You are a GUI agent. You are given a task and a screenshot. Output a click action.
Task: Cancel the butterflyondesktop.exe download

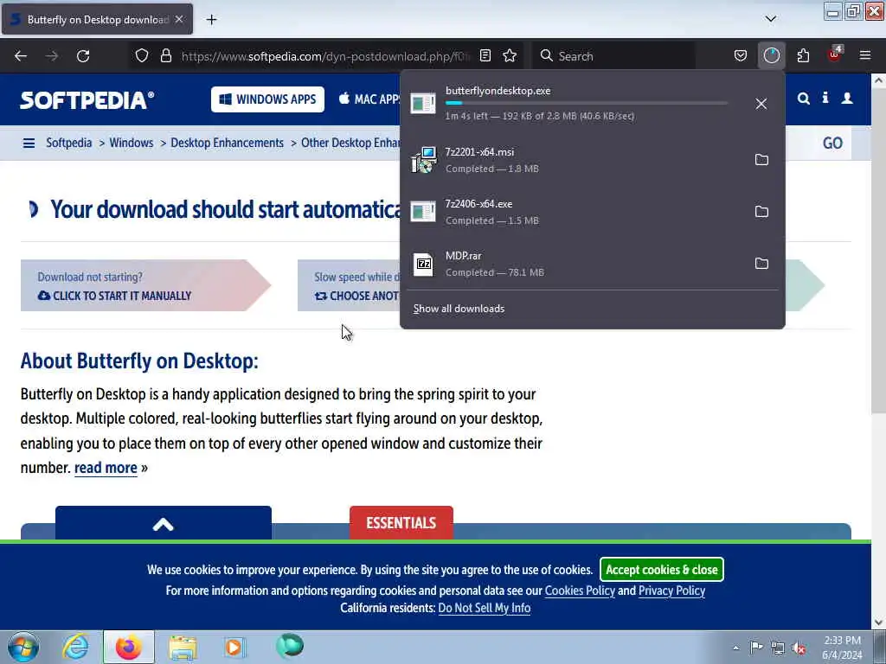click(x=761, y=104)
